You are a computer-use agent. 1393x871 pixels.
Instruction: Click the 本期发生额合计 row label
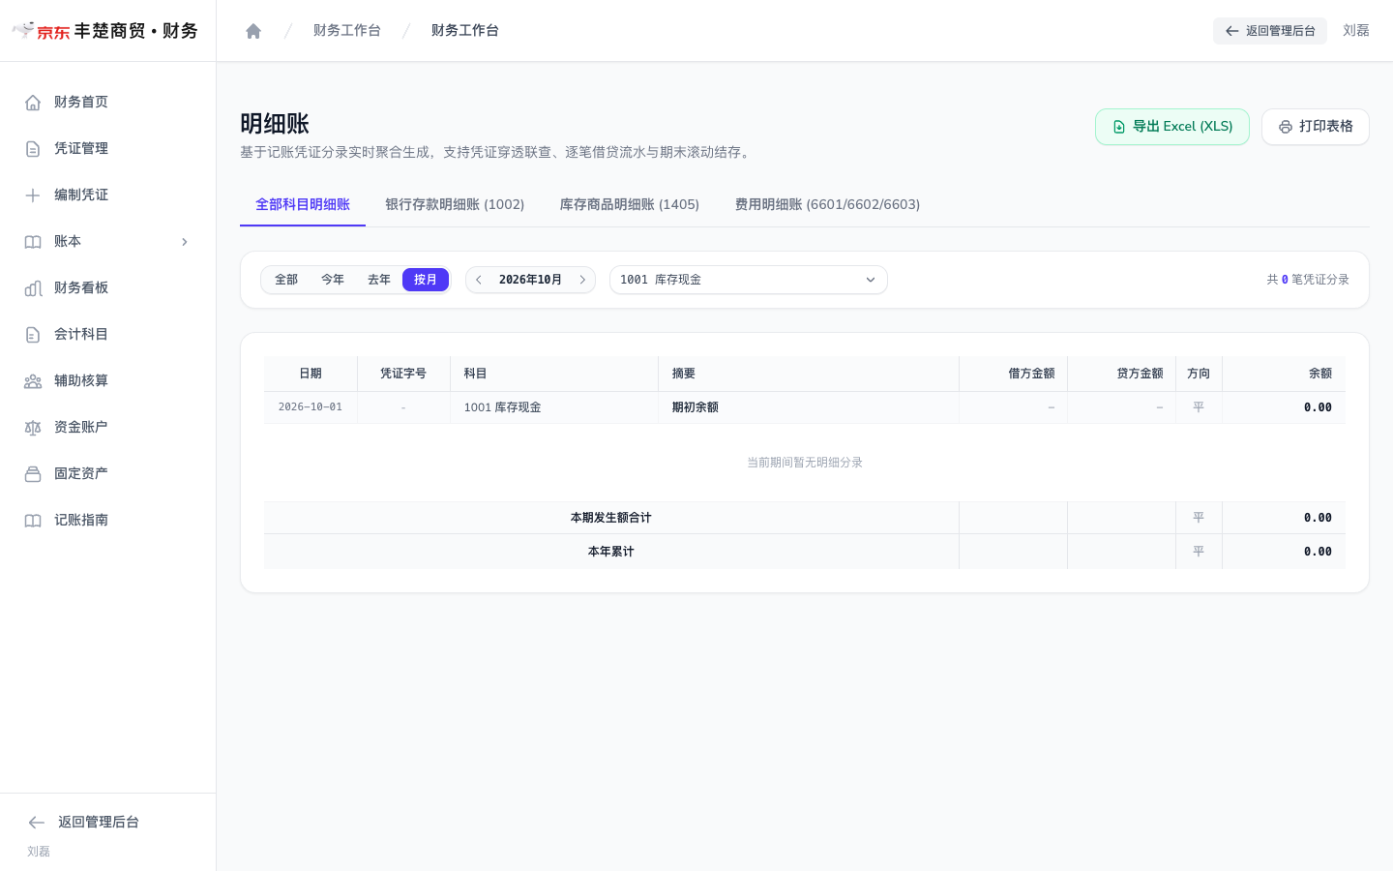pos(611,518)
